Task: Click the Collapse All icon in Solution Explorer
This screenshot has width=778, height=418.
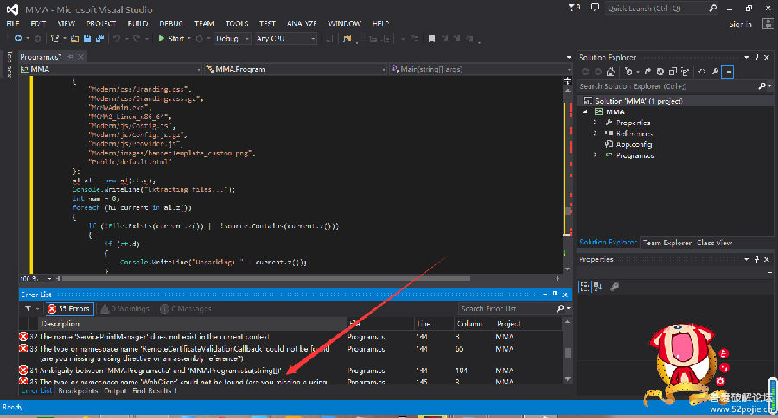Action: click(672, 72)
